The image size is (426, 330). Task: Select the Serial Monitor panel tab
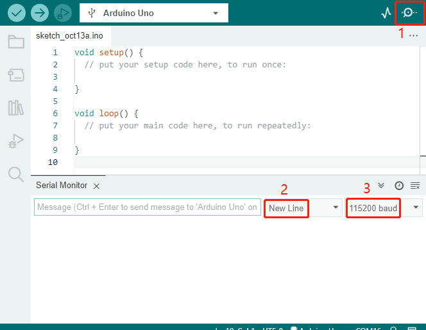[x=62, y=186]
